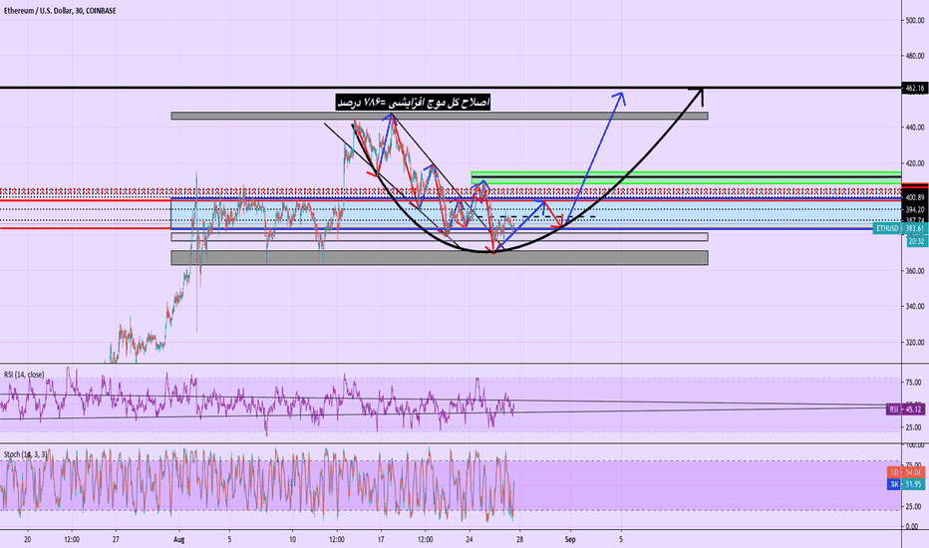
Task: Open the RSI (14, close) indicator legend
Action: [24, 375]
